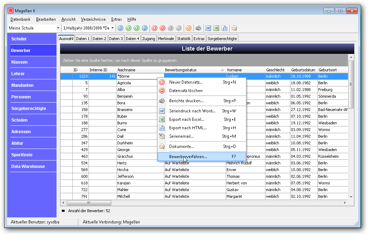Image resolution: width=368 pixels, height=235 pixels.
Task: Click vertical scrollbar down arrow
Action: (351, 197)
